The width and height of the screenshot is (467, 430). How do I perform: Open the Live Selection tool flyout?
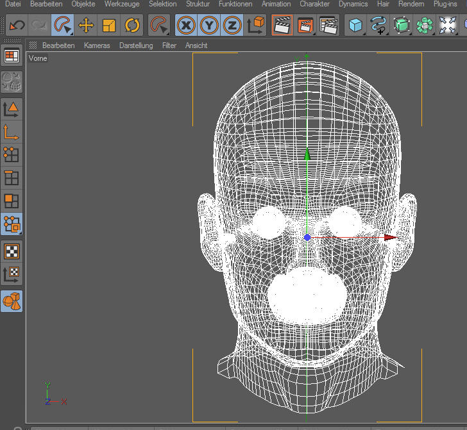click(x=63, y=26)
